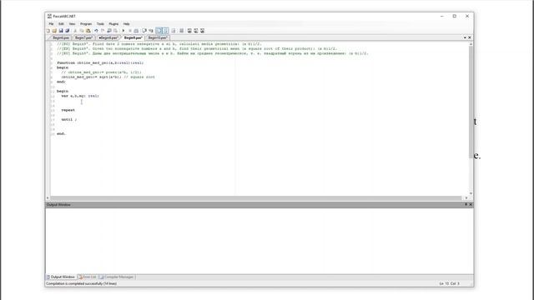Click the final 'end.' line
The height and width of the screenshot is (300, 534).
point(61,133)
